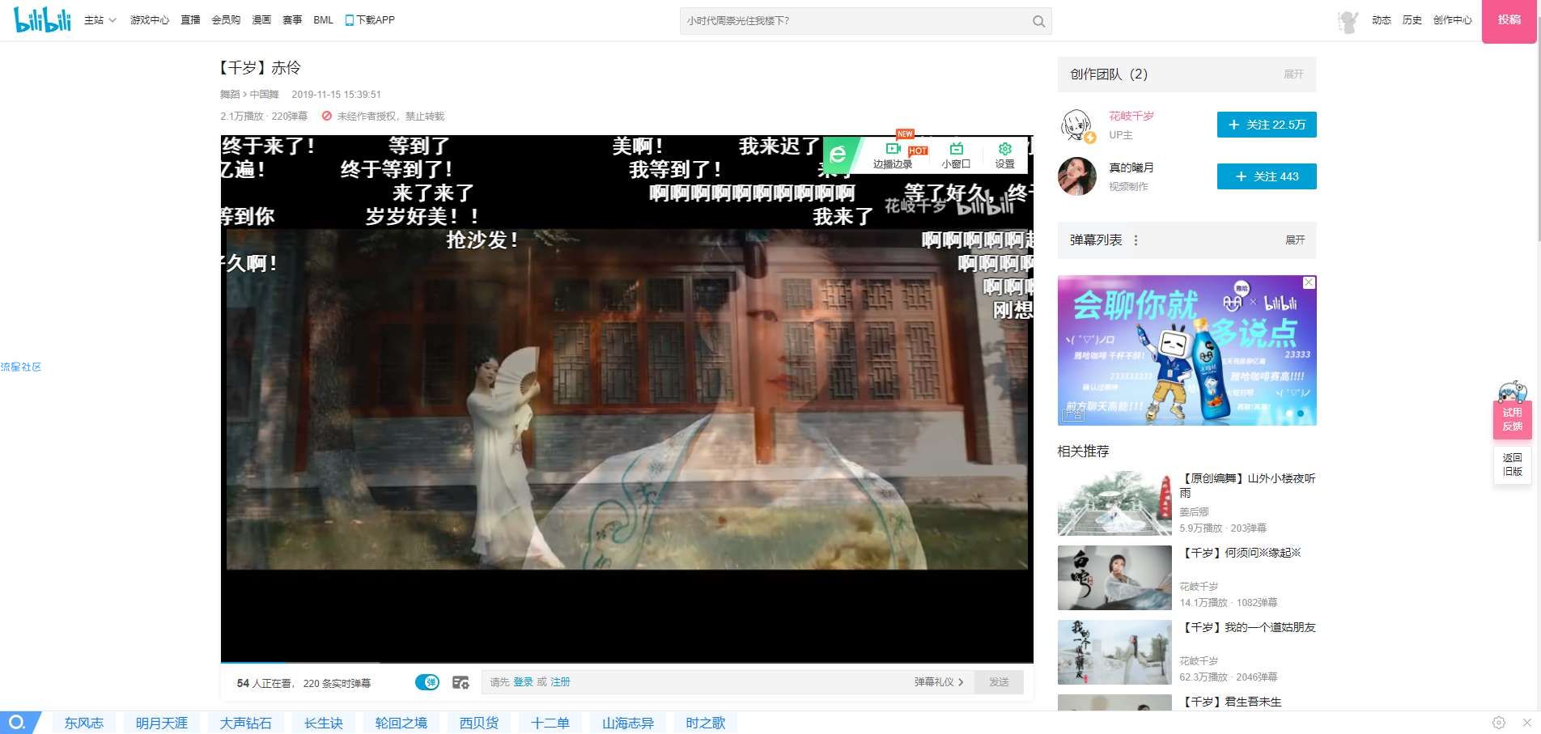Expand the 主站 dropdown menu

(x=100, y=20)
